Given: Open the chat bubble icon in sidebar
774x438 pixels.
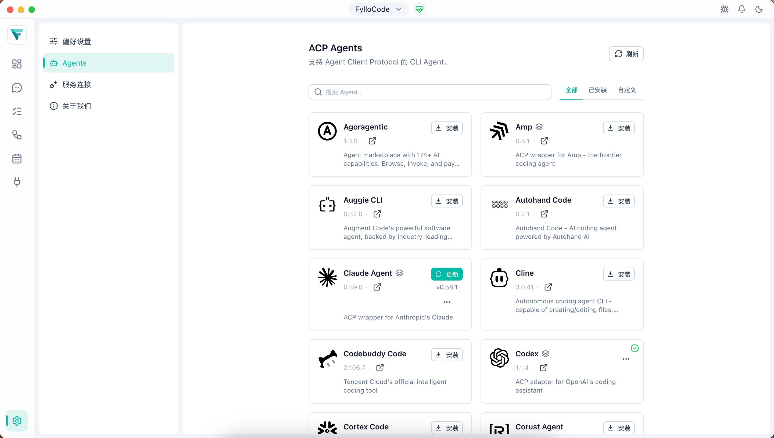Looking at the screenshot, I should [x=17, y=88].
